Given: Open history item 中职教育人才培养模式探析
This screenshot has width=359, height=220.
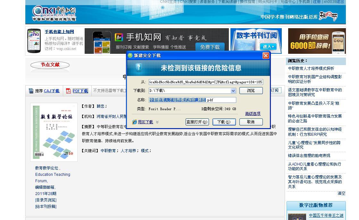Looking at the screenshot, I should click(x=311, y=69).
